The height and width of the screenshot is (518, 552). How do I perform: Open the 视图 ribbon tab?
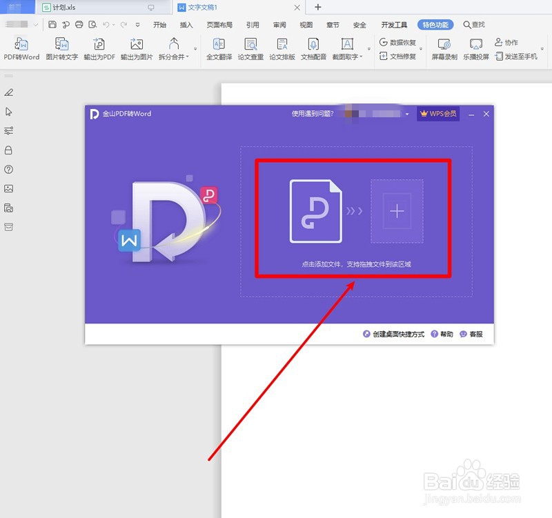[x=306, y=25]
